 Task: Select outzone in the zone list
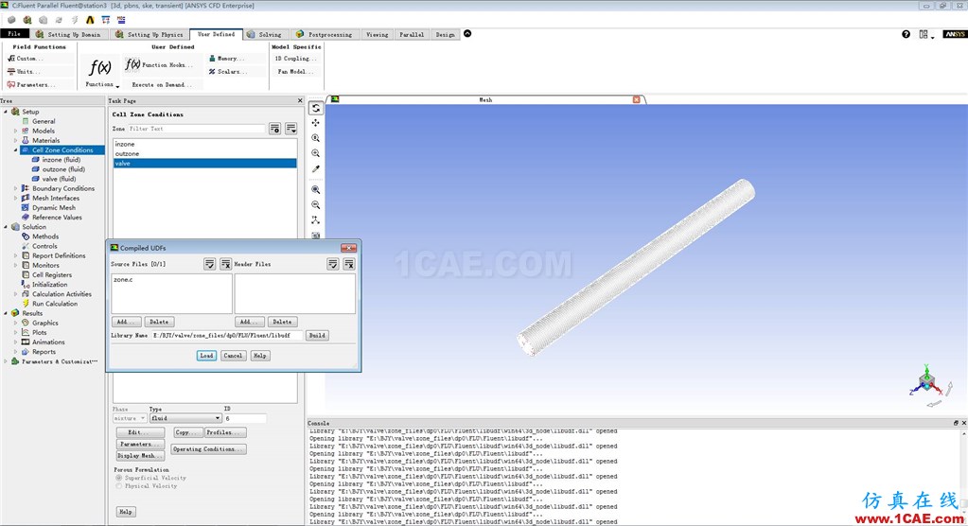click(205, 153)
